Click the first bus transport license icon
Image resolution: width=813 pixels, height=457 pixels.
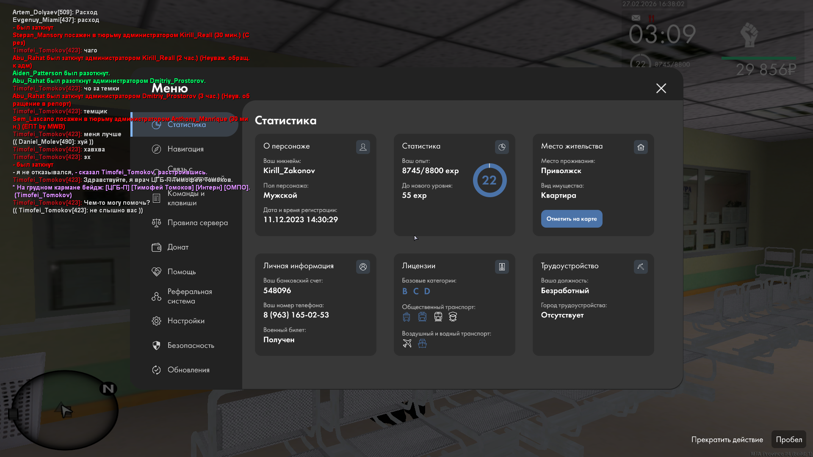click(406, 317)
